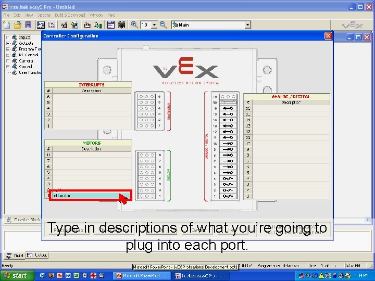The image size is (375, 281).
Task: Open the terminal window toolbar icon
Action: (111, 25)
